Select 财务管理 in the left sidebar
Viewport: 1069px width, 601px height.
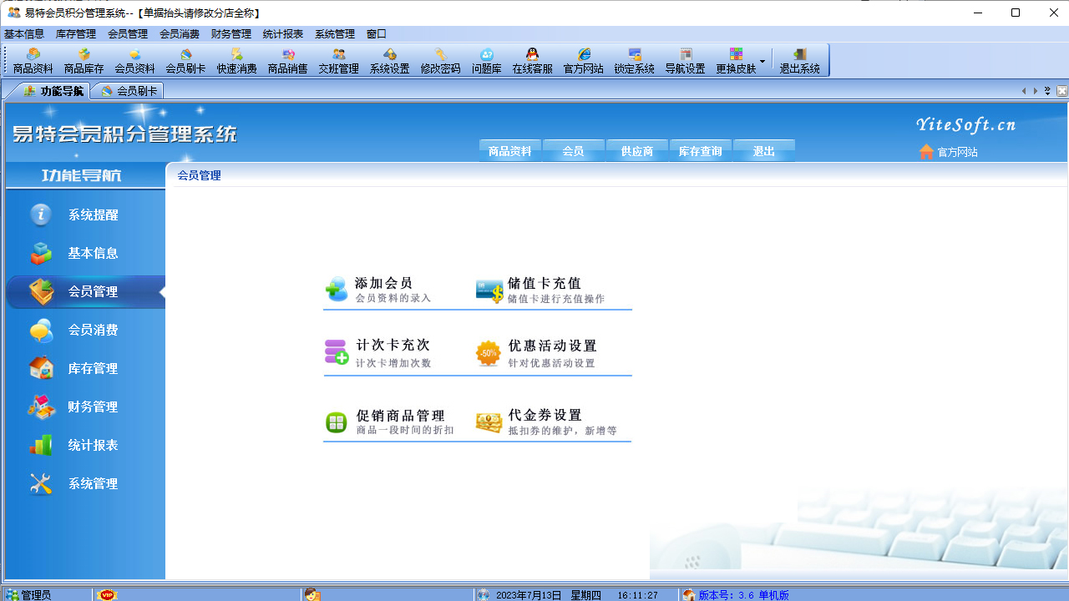(x=94, y=407)
